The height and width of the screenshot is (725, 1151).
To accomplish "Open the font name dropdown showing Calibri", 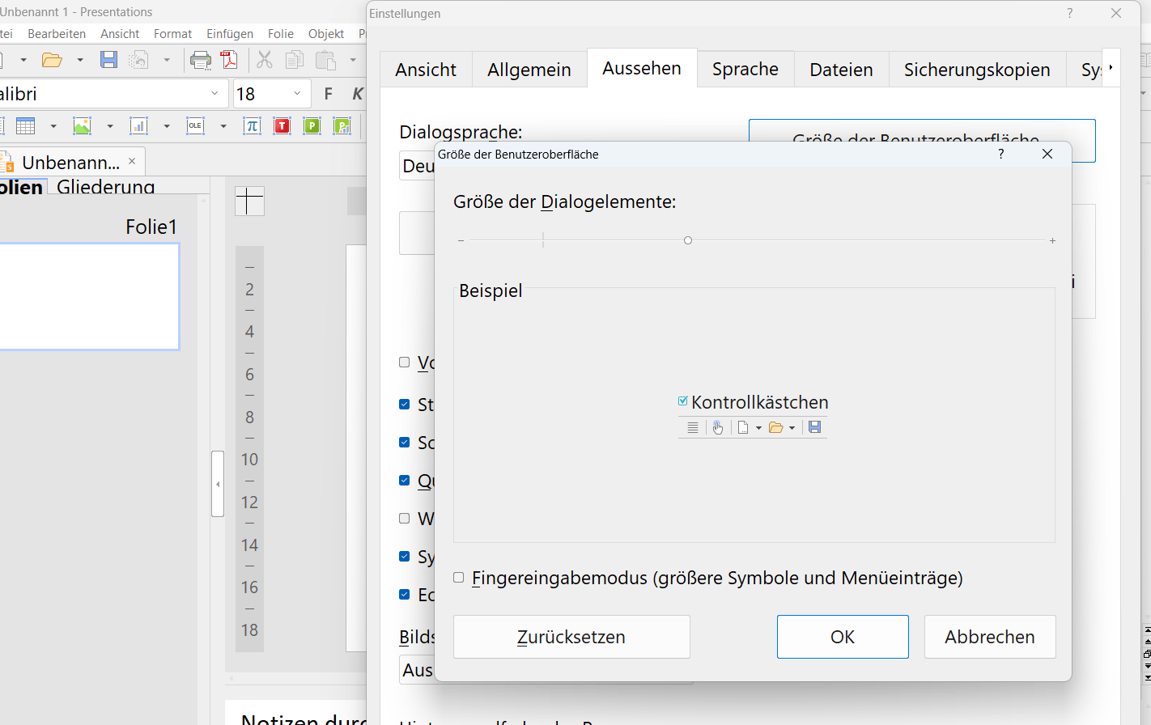I will (x=214, y=94).
